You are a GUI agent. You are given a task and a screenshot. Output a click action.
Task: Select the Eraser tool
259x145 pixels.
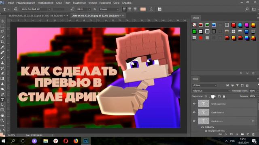tap(2, 73)
